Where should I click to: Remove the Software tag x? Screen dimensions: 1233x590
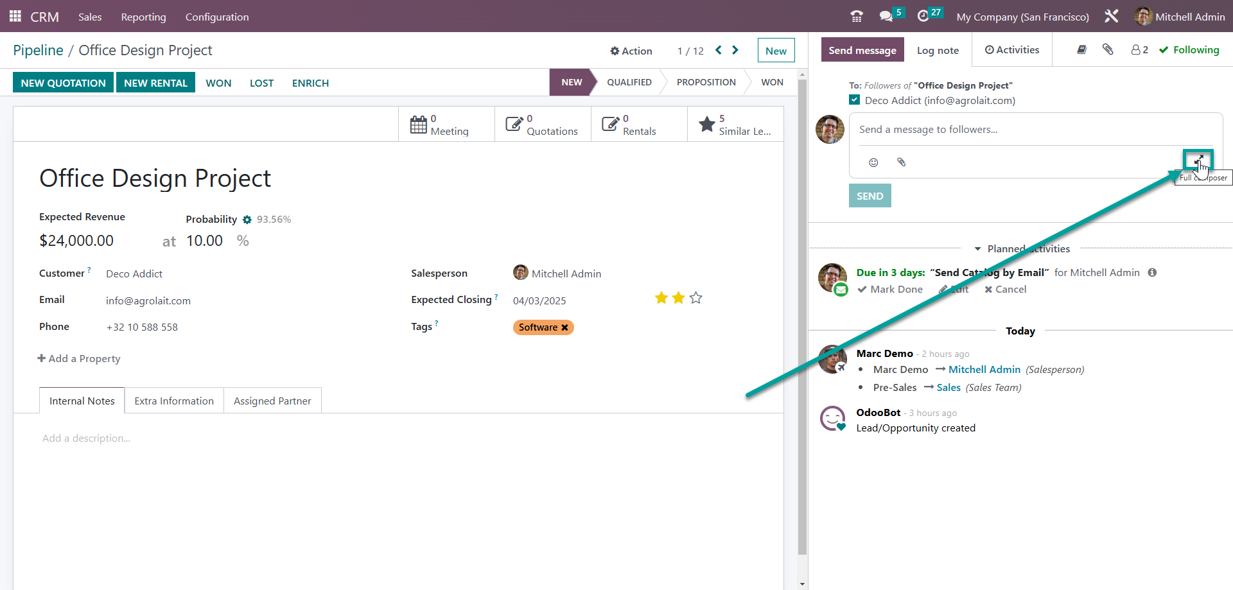(x=565, y=327)
